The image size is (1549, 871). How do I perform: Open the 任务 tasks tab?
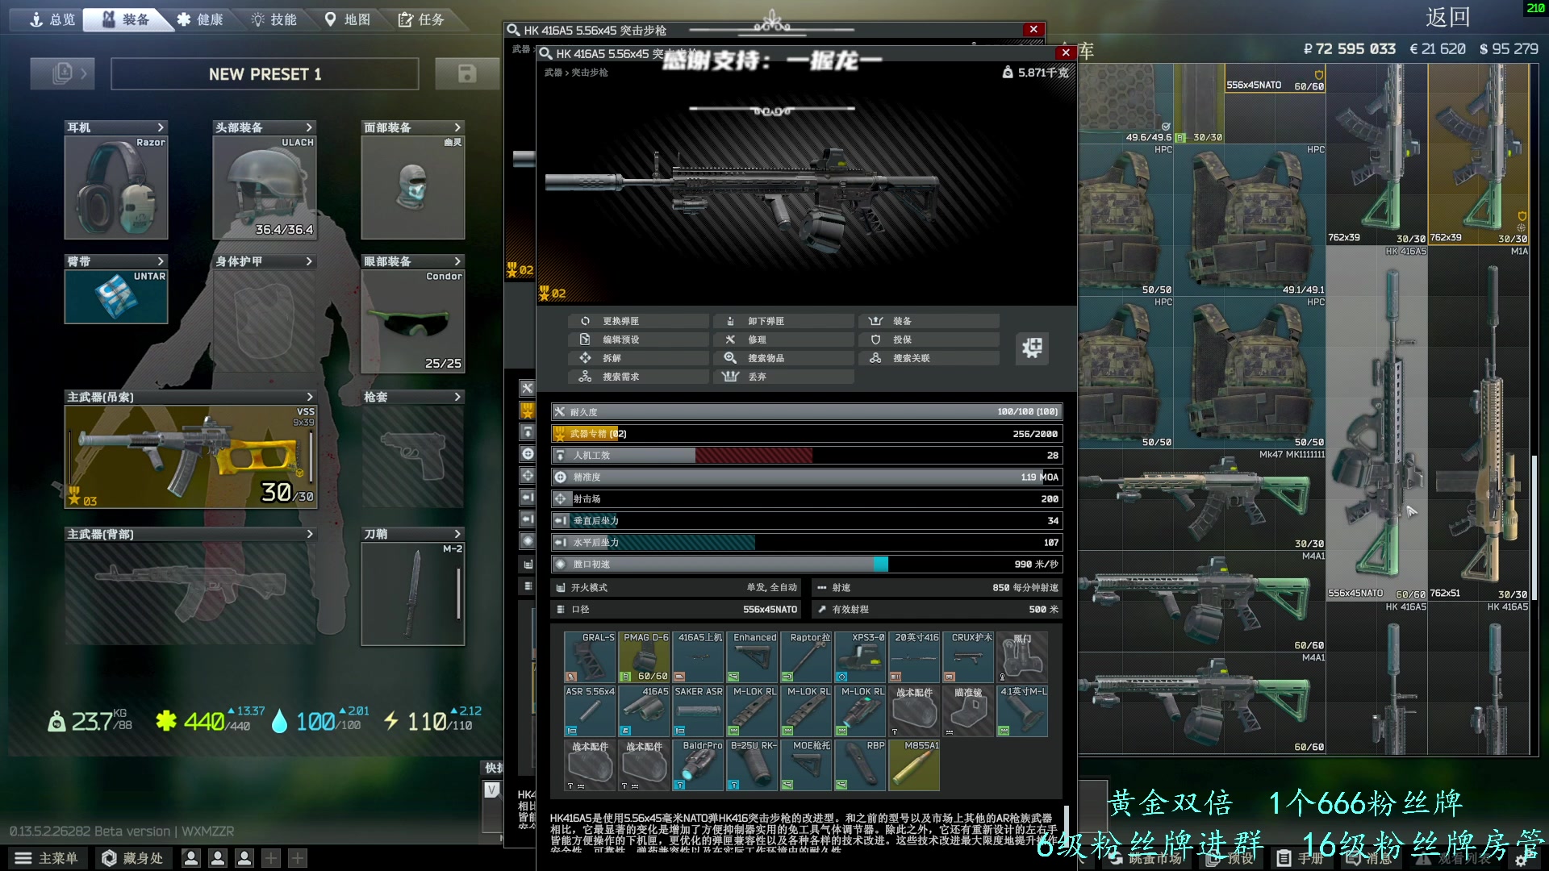[422, 19]
